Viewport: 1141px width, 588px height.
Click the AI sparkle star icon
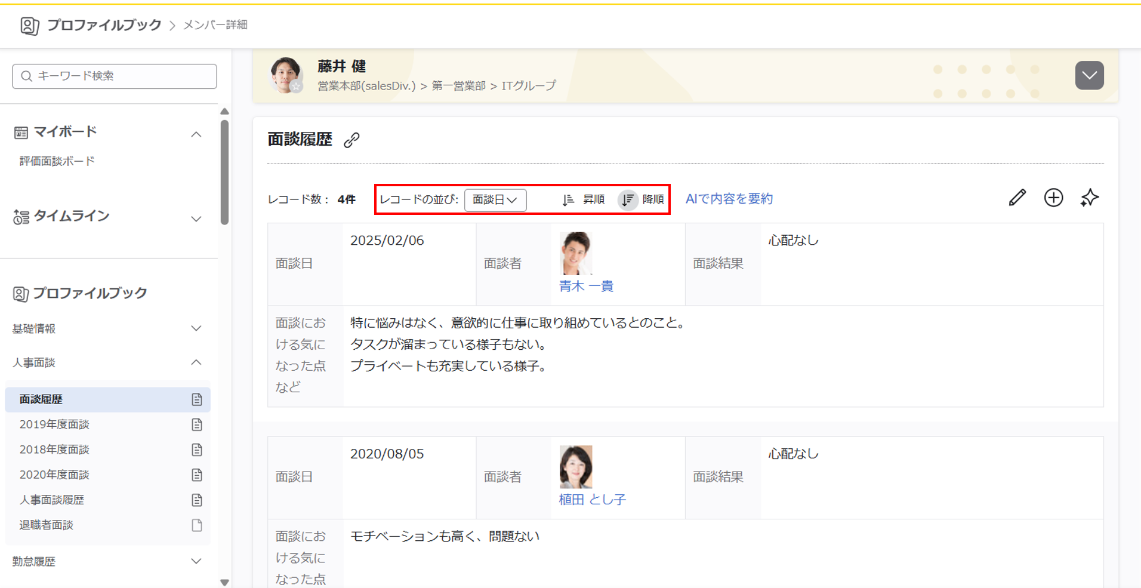(1089, 198)
